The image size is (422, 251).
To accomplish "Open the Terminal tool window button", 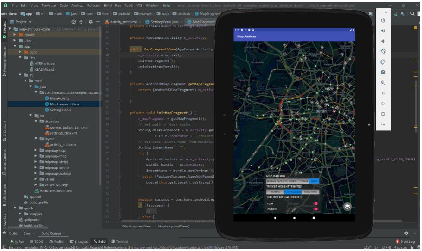I will (x=120, y=242).
